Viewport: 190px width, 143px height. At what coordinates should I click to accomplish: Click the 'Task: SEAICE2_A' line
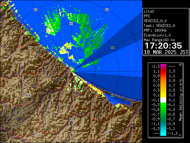coord(159,26)
